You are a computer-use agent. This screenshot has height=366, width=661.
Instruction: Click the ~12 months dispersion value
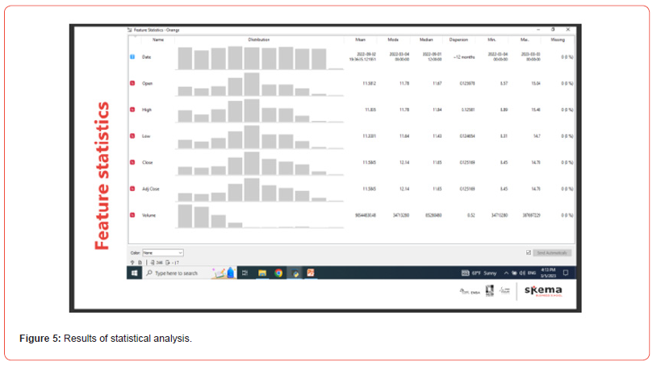point(464,57)
